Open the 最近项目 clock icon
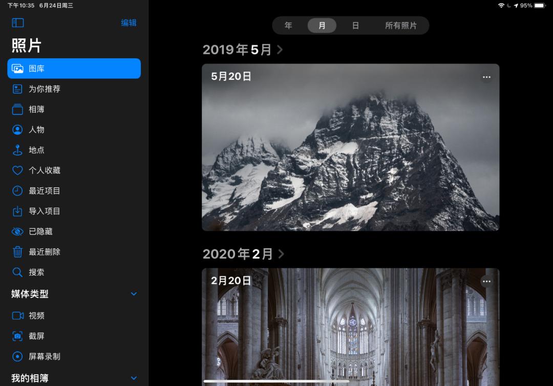This screenshot has width=553, height=386. click(x=17, y=191)
